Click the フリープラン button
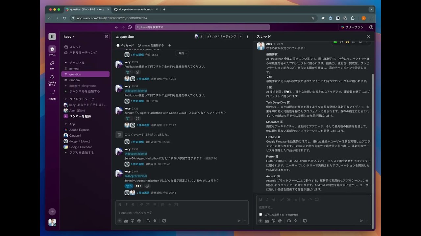 point(352,27)
